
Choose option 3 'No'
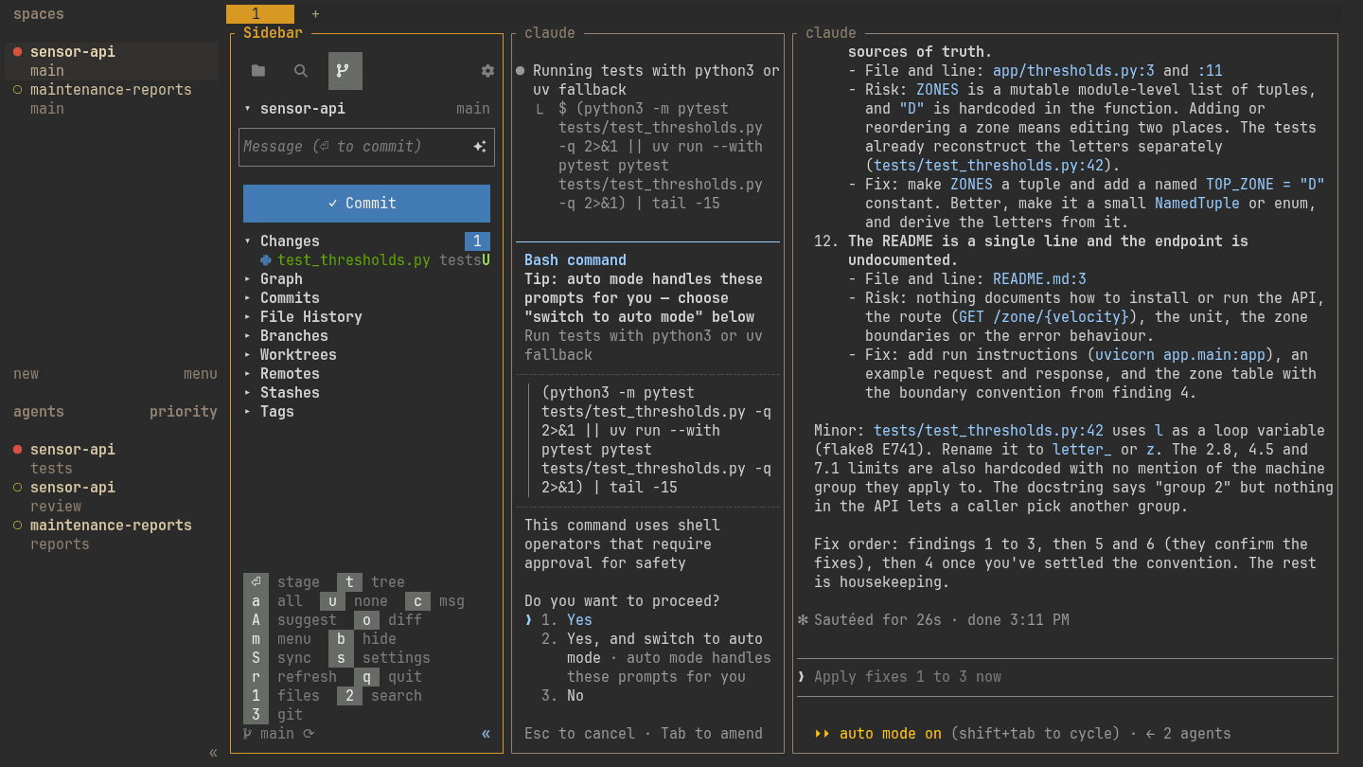pyautogui.click(x=562, y=696)
